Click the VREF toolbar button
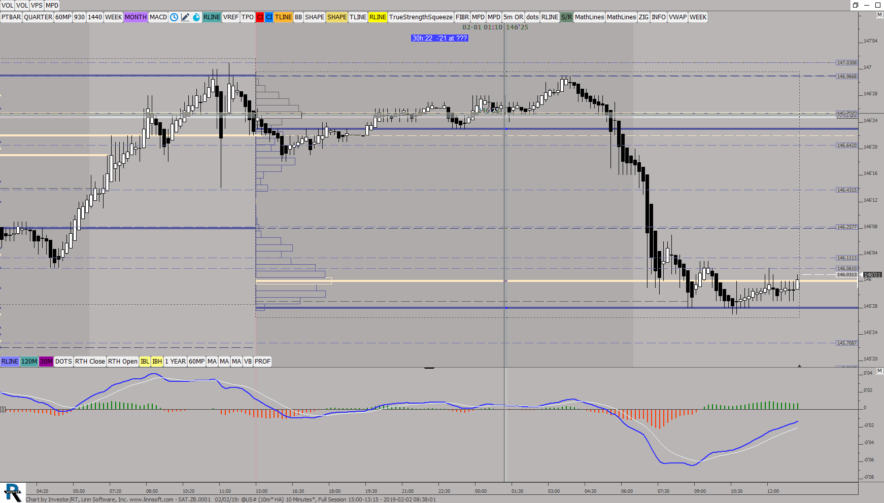 [231, 17]
